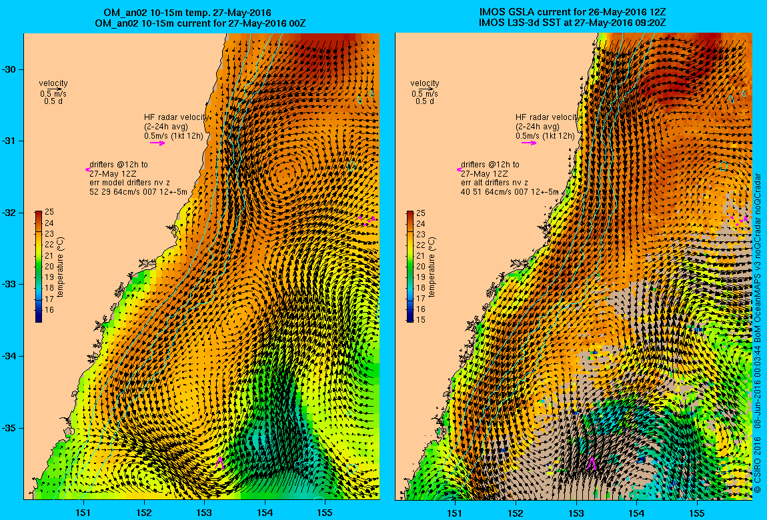Click the right map title 'IMOS GSLA current for 26-May-2016 12Z'
Image resolution: width=767 pixels, height=520 pixels.
[573, 12]
